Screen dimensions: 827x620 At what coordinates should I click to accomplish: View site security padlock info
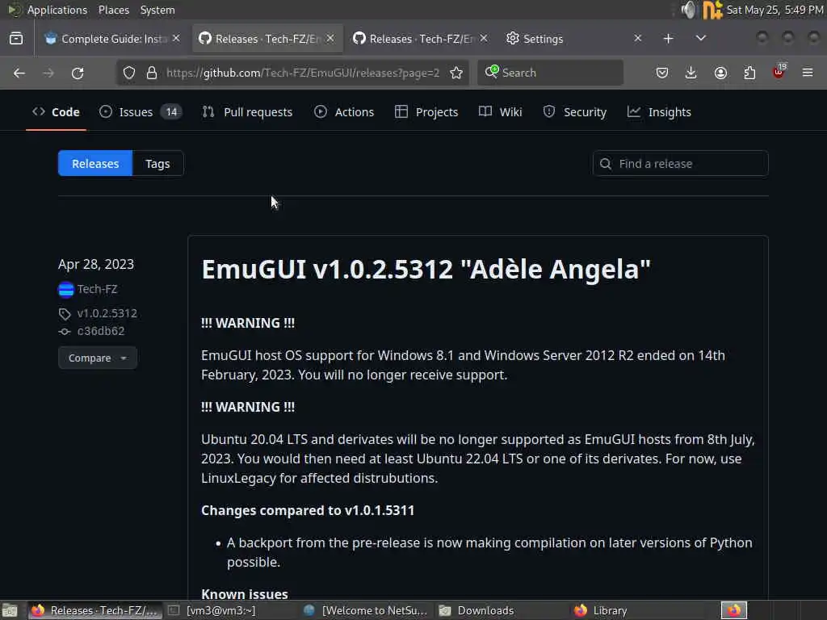point(152,73)
